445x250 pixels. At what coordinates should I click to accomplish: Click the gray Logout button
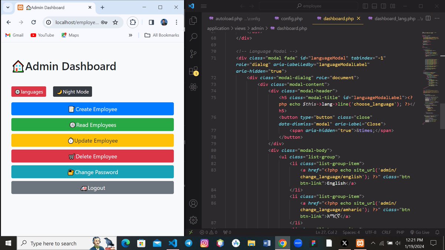point(92,188)
